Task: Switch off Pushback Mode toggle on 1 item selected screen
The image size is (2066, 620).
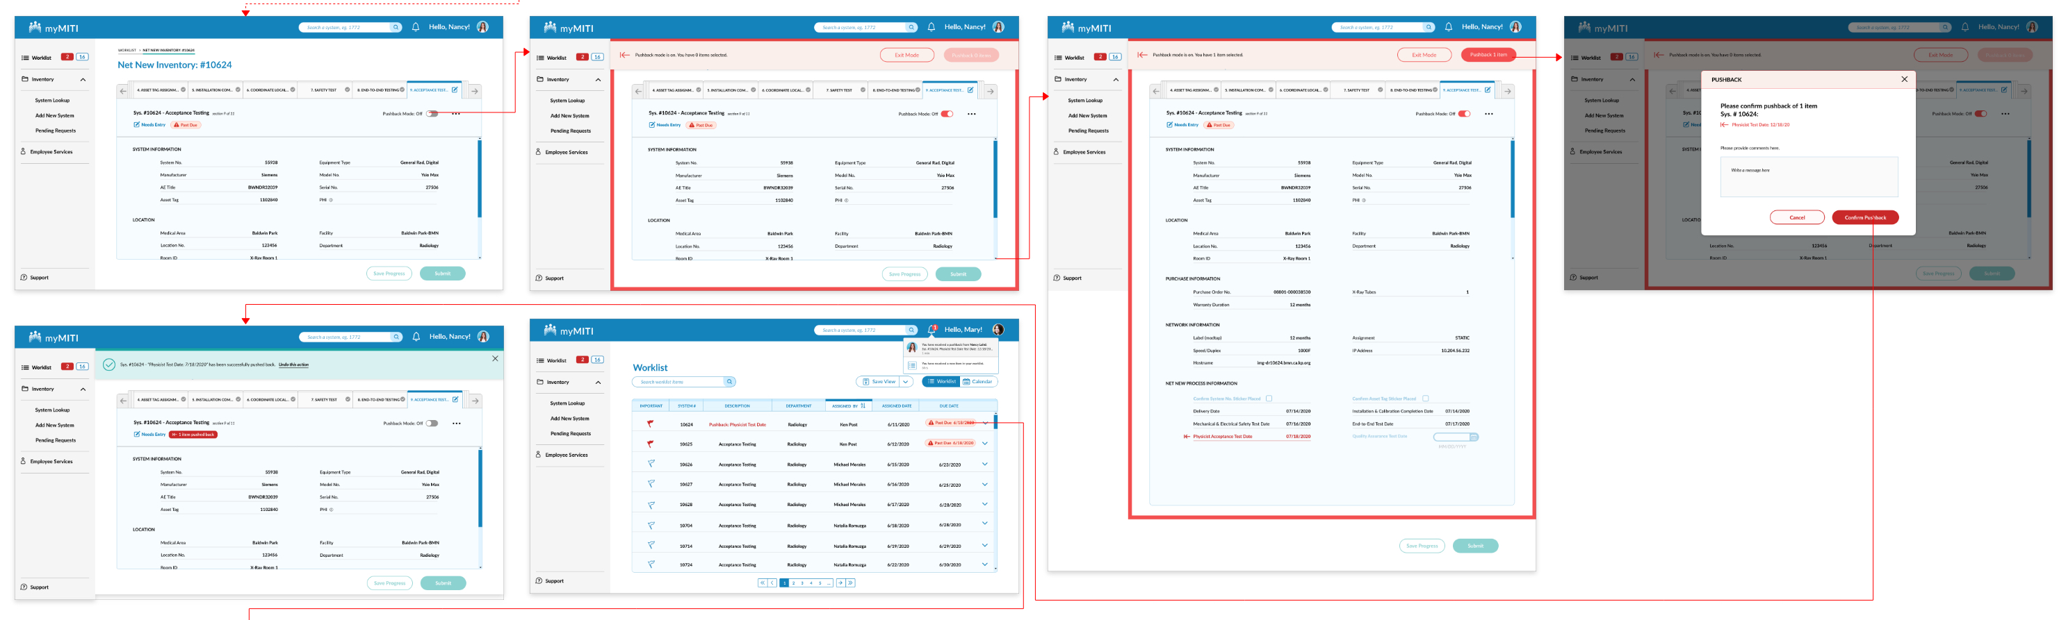Action: point(1465,114)
